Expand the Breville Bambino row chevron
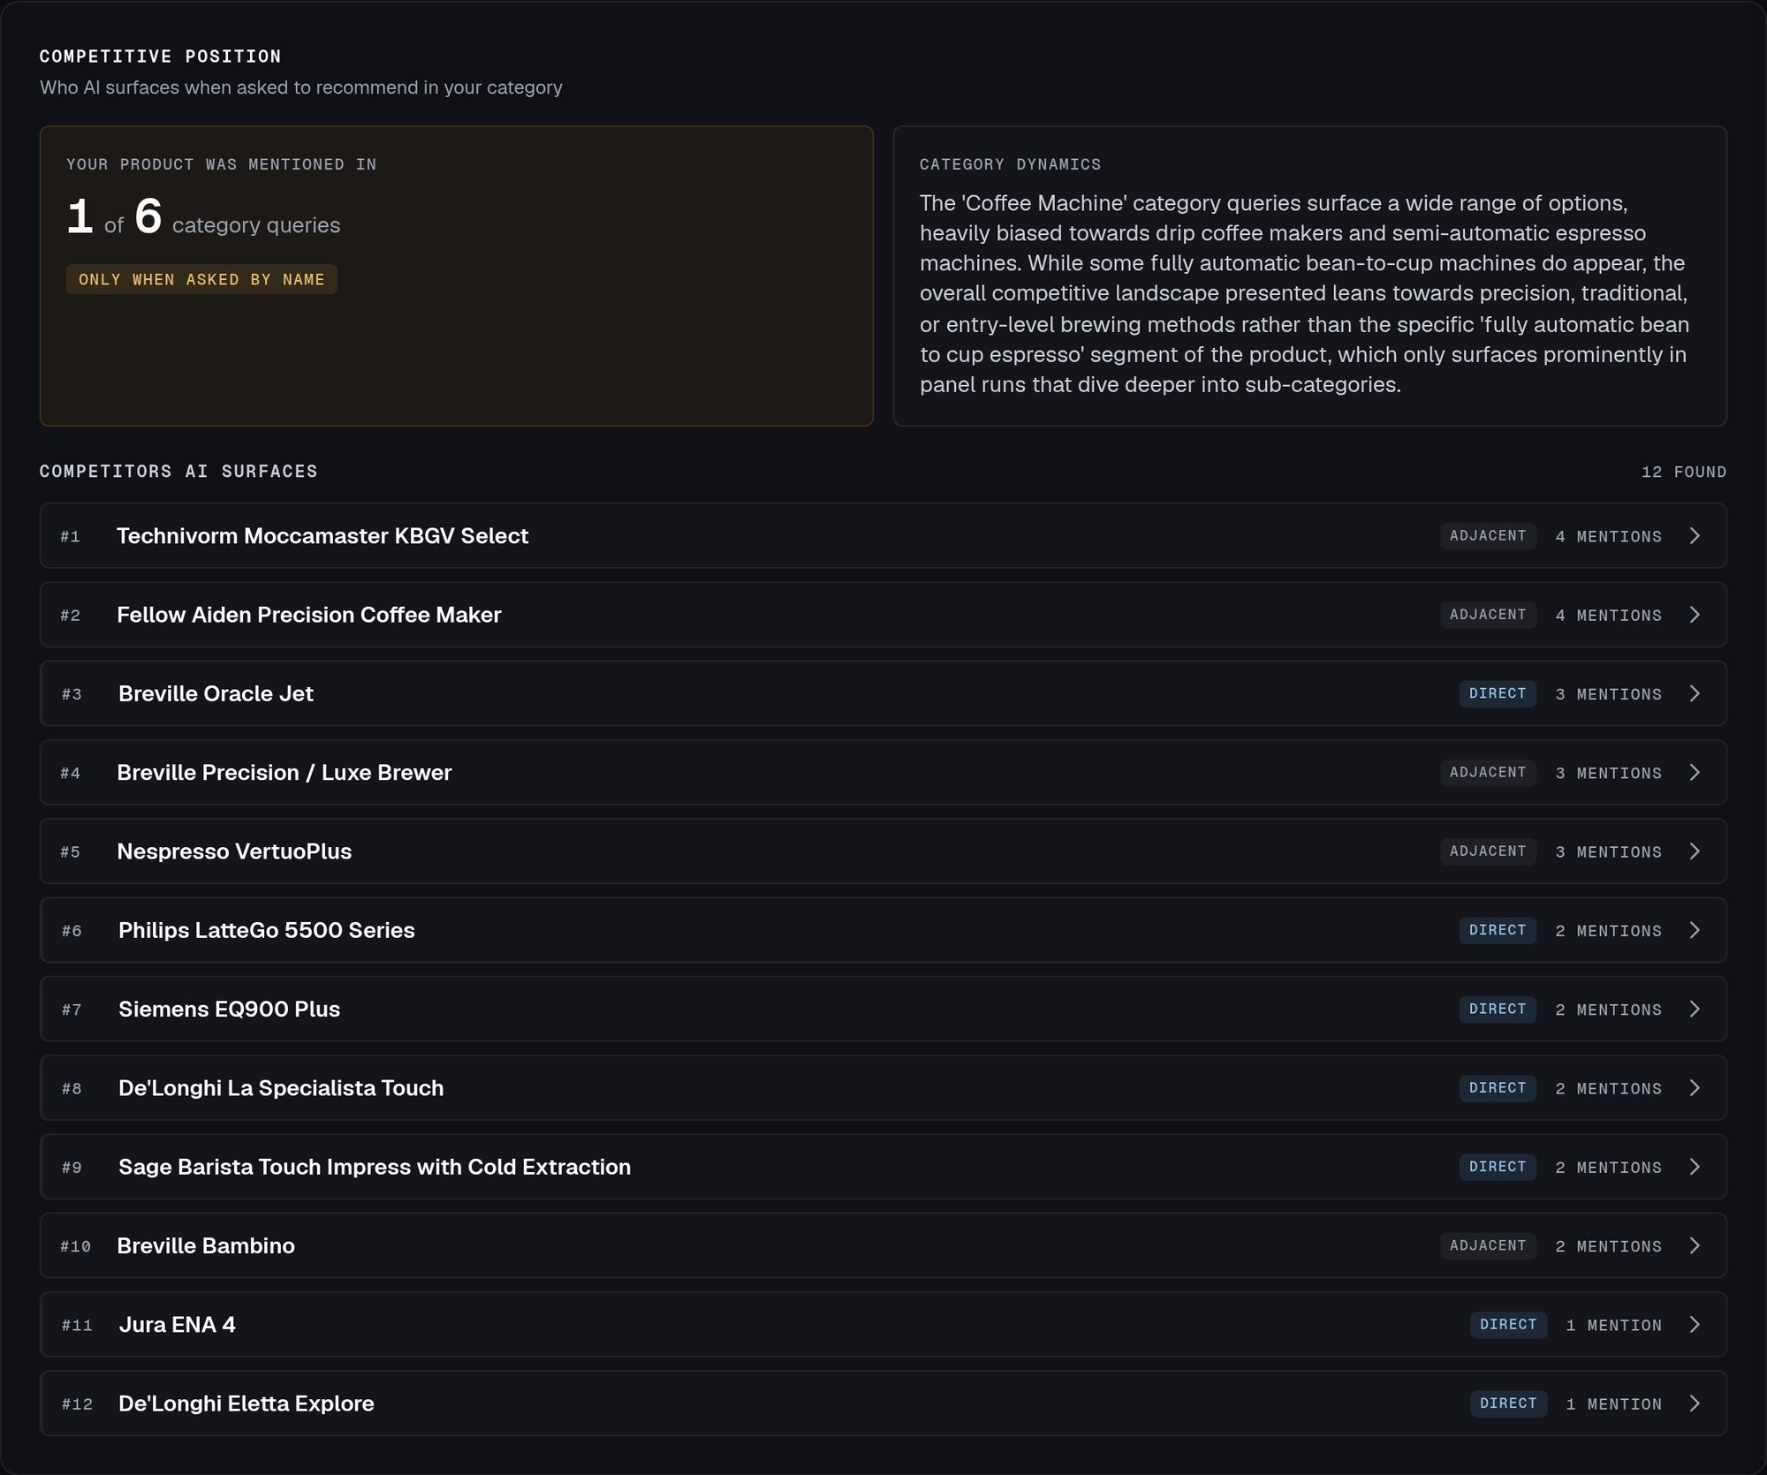 click(x=1695, y=1246)
